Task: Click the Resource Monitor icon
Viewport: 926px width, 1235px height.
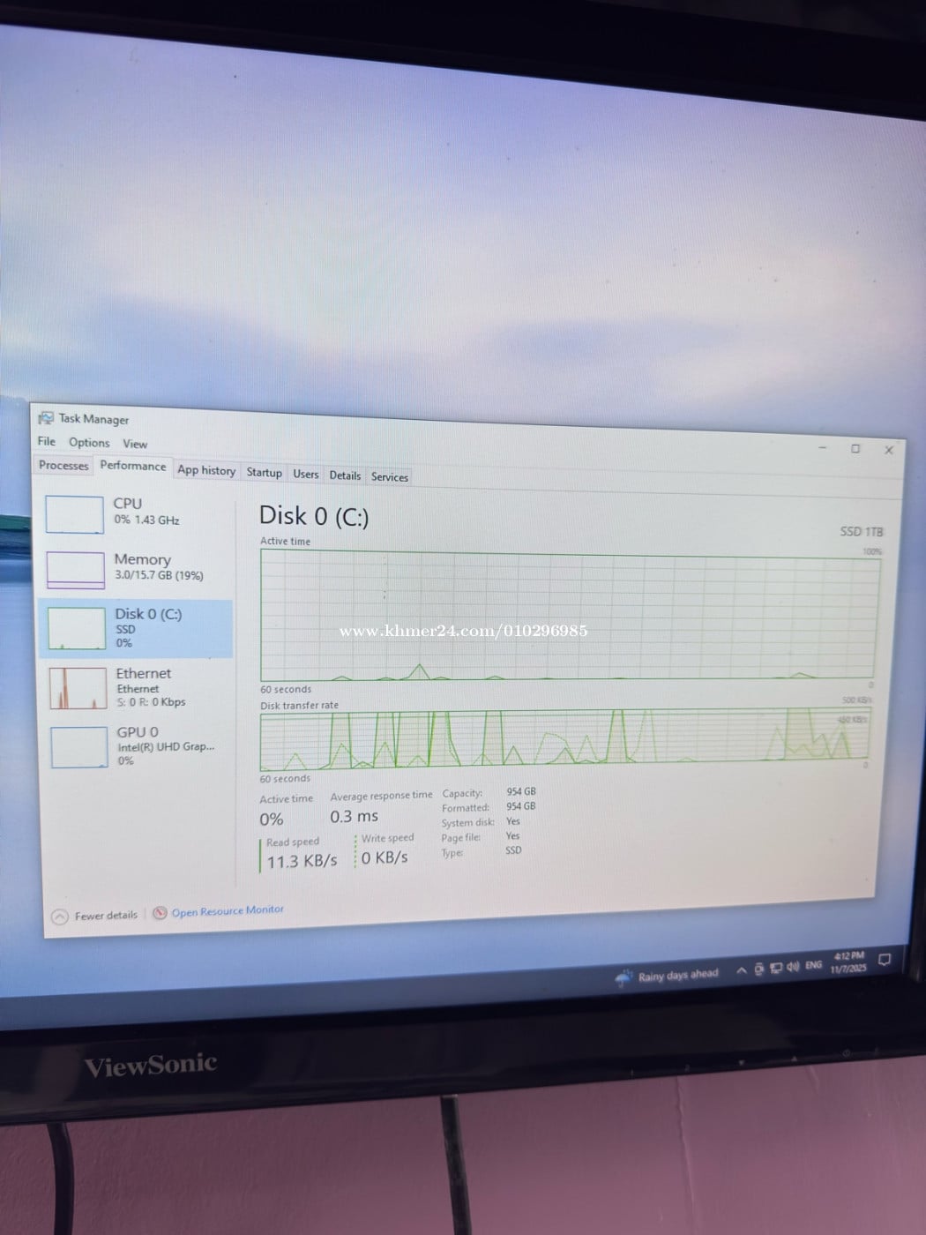Action: pos(160,913)
